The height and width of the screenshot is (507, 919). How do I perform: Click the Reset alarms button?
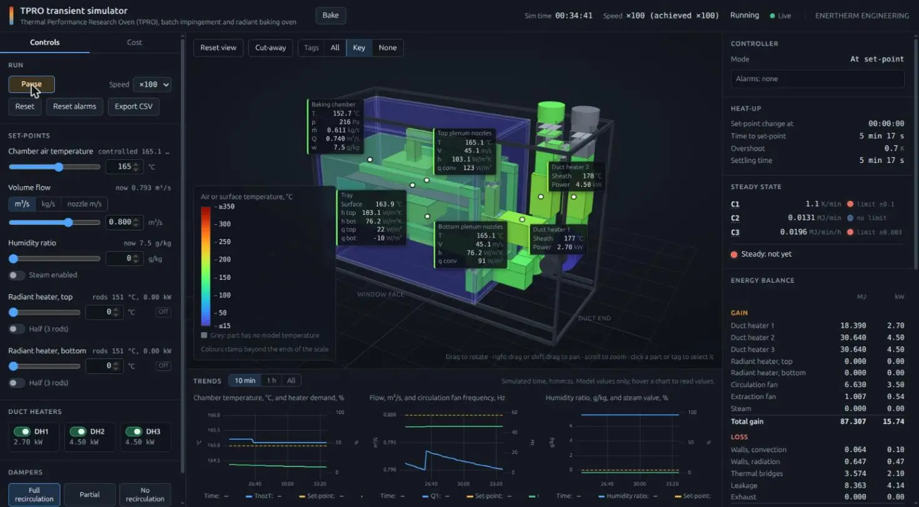[74, 106]
